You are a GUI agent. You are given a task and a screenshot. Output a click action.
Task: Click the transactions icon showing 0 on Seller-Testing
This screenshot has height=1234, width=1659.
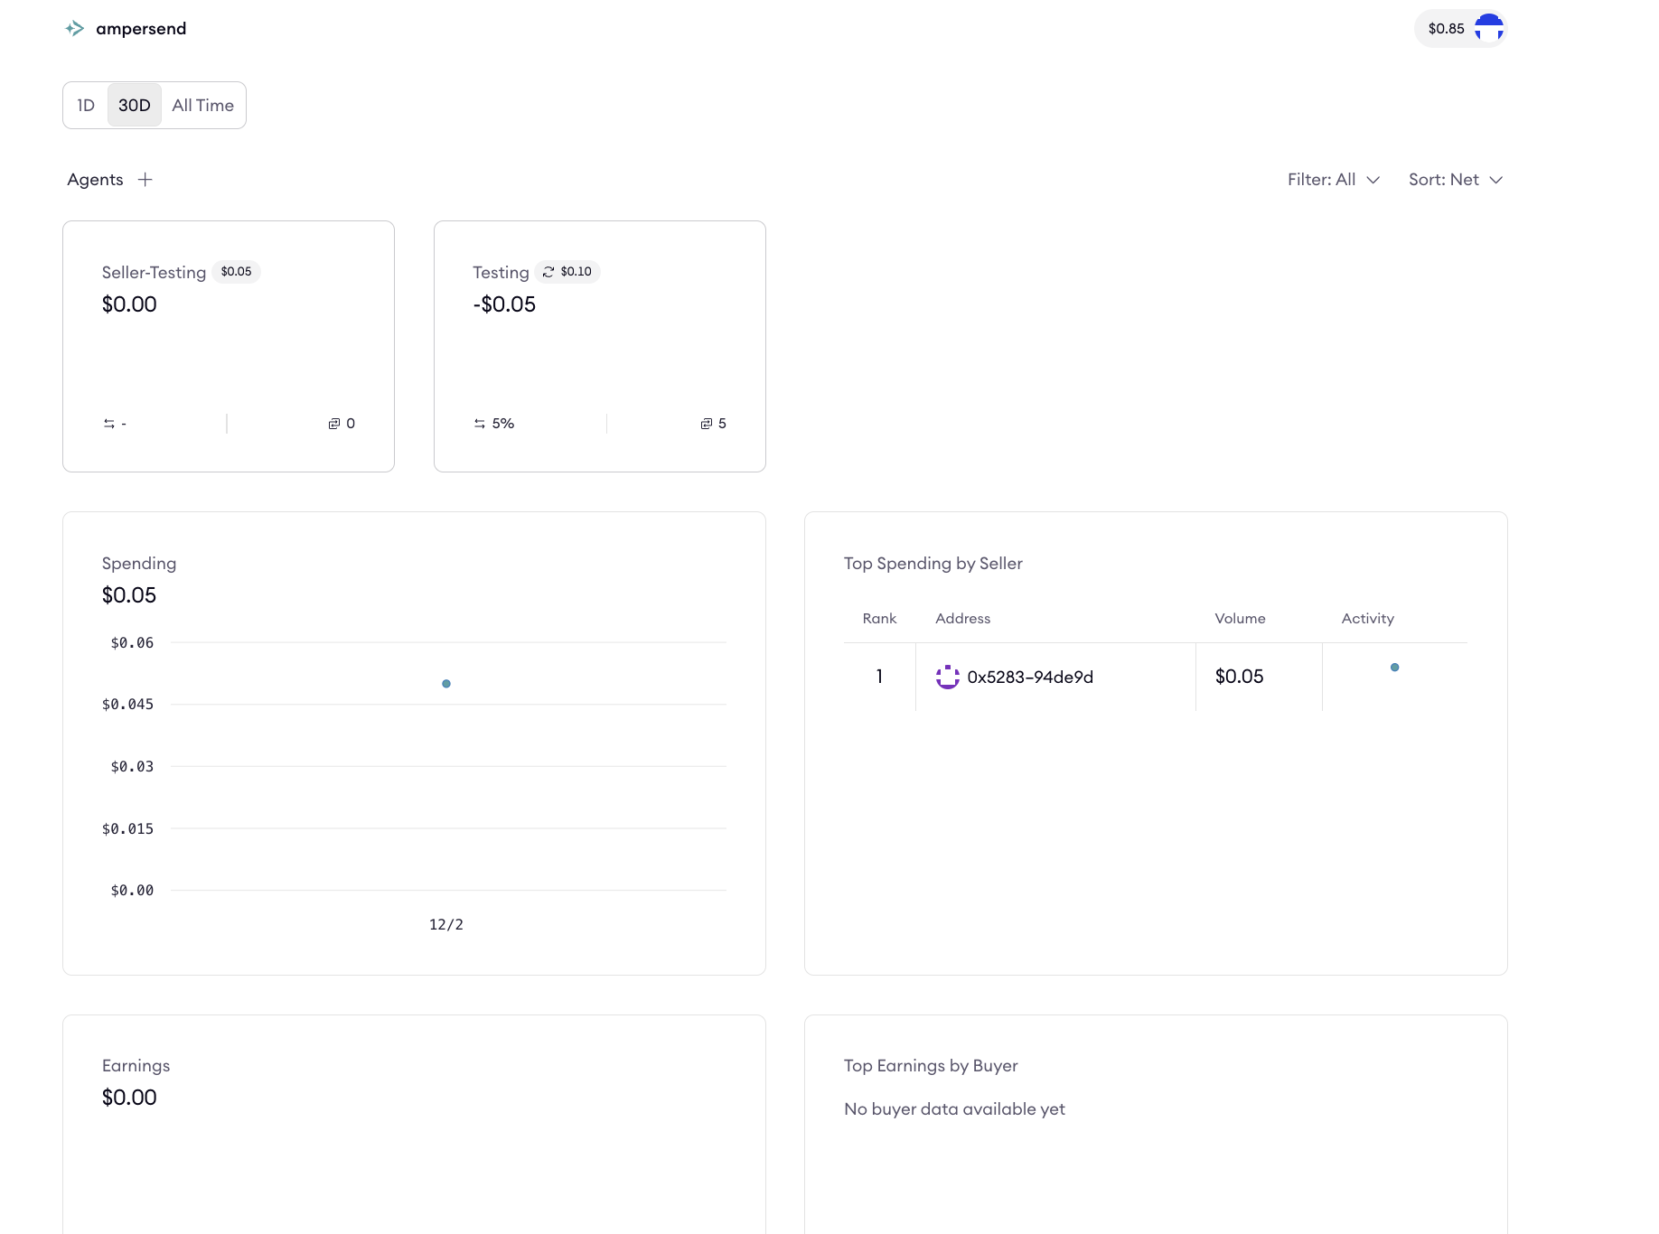pos(333,423)
